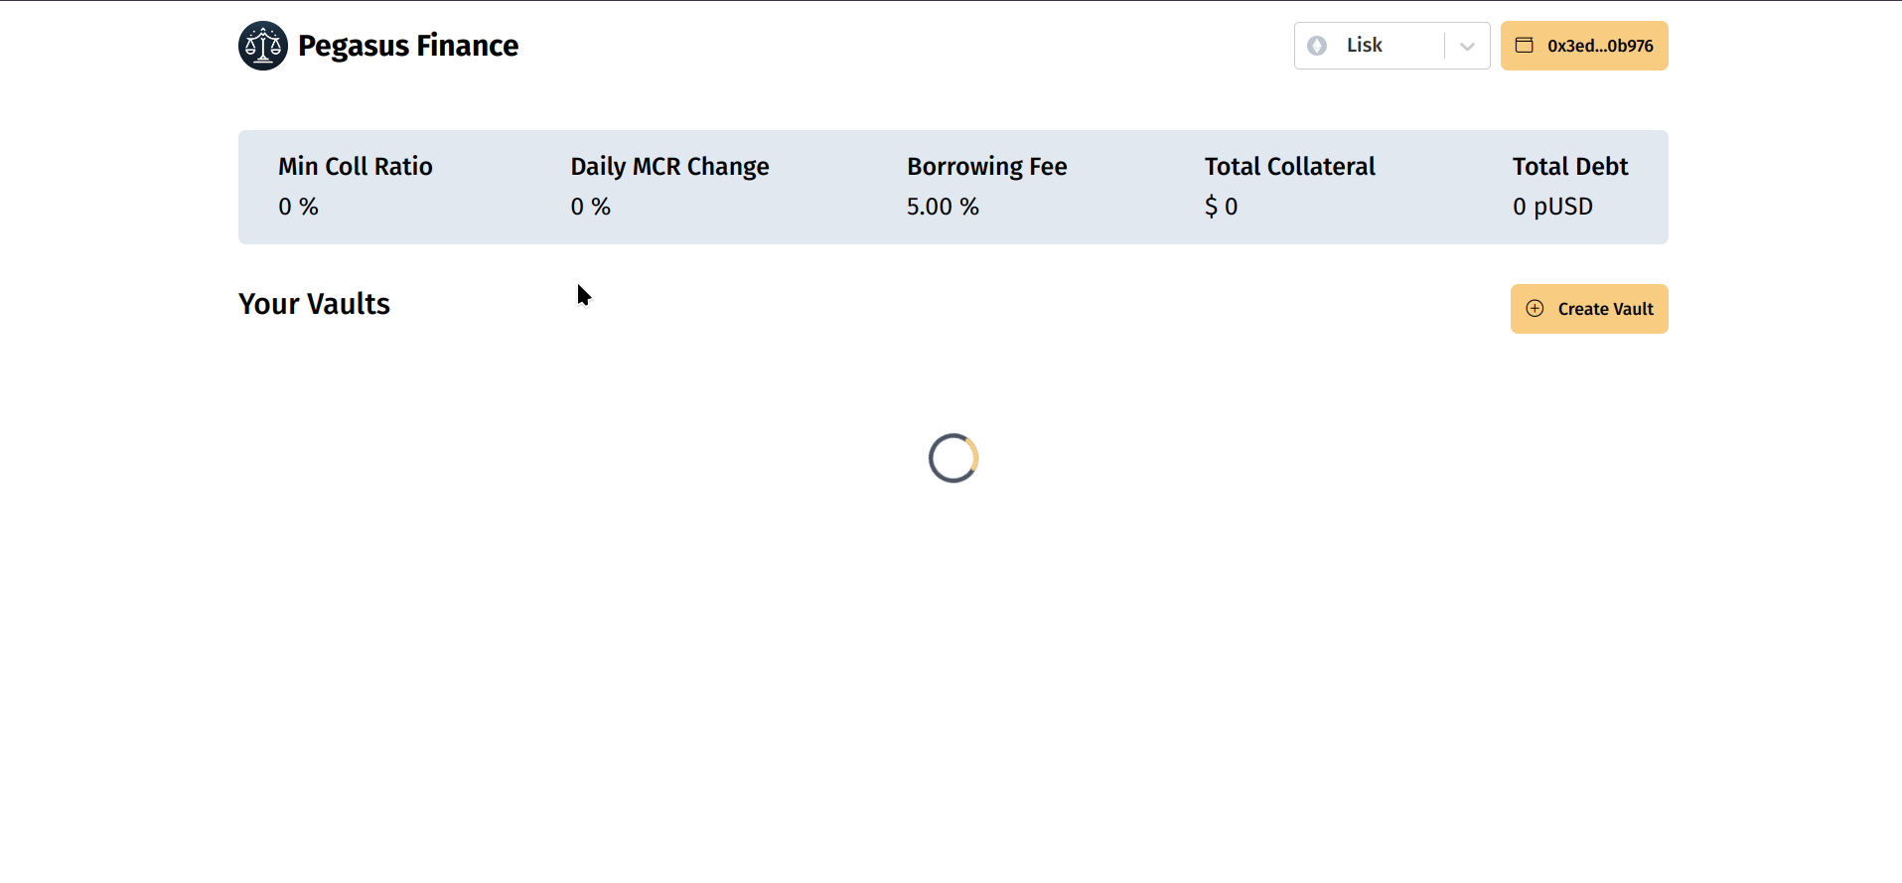Select the Min Coll Ratio label
The image size is (1902, 883).
pyautogui.click(x=356, y=166)
